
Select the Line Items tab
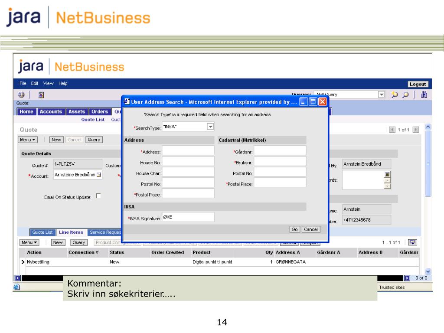71,232
